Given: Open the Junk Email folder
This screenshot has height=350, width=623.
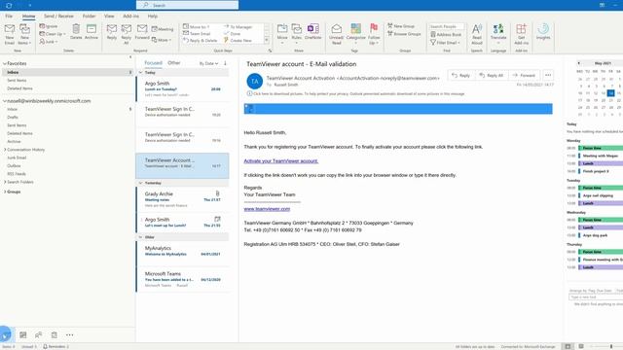Looking at the screenshot, I should click(x=17, y=157).
